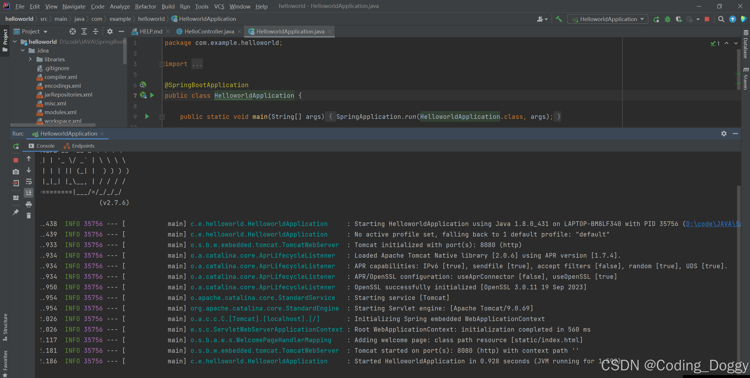
Task: Switch to the HelloController.java tab
Action: coord(208,31)
